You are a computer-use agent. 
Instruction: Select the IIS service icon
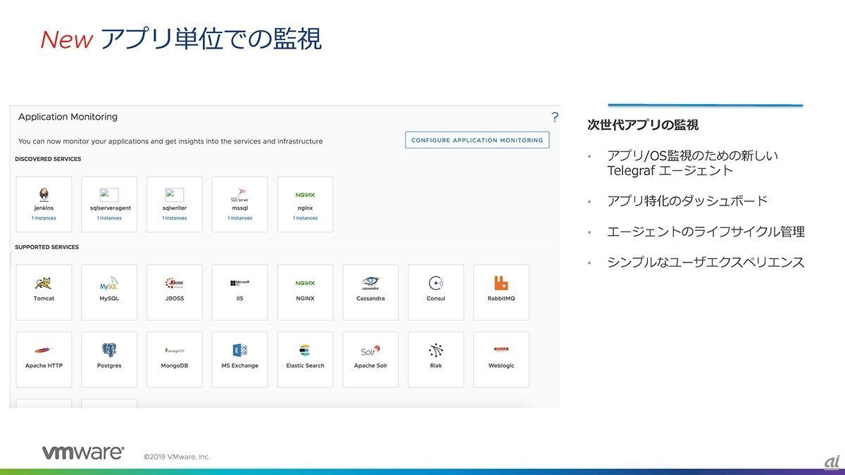coord(240,283)
